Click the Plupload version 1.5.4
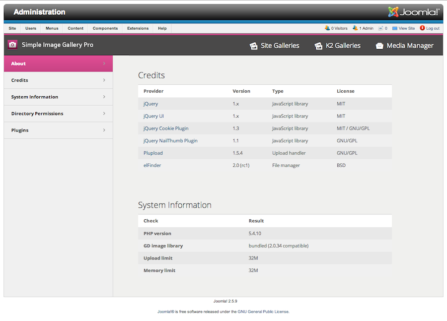Image resolution: width=447 pixels, height=321 pixels. click(237, 153)
